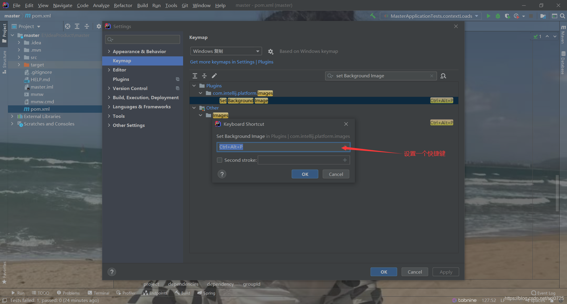This screenshot has width=567, height=304.
Task: Click the help icon in Keyboard Shortcut dialog
Action: [x=222, y=174]
